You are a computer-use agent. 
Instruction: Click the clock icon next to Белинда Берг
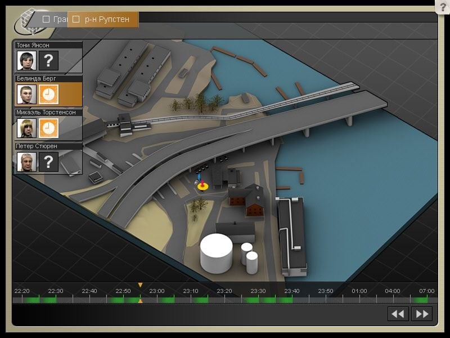(x=48, y=94)
